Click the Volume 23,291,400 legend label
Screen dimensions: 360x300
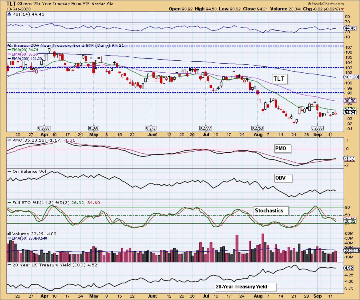tap(34, 234)
